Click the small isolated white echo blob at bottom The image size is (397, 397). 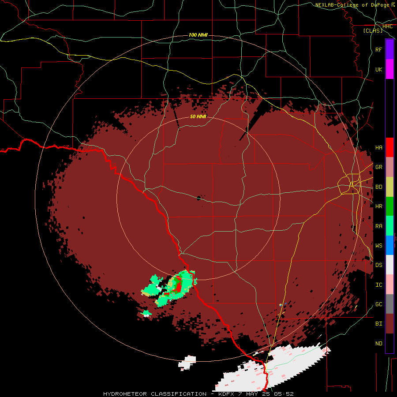(187, 363)
